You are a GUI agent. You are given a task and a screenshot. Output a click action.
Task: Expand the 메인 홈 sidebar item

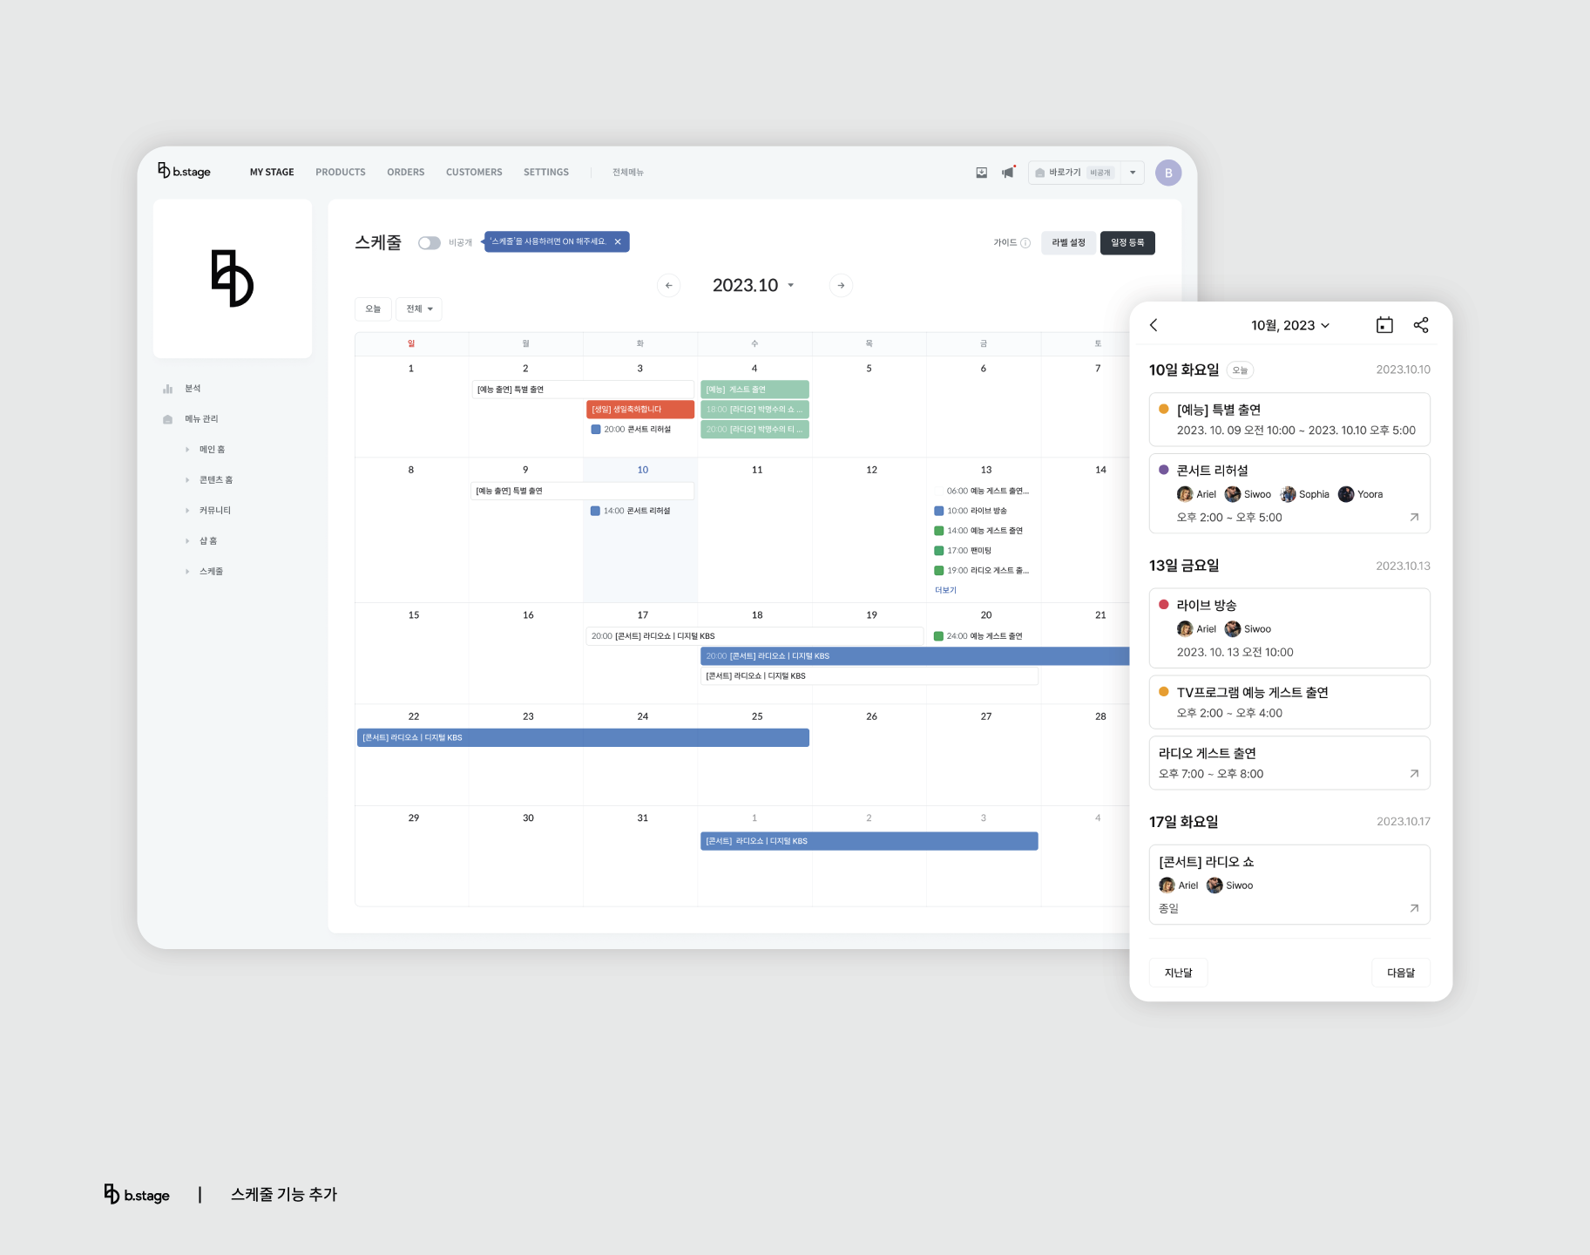pos(187,450)
